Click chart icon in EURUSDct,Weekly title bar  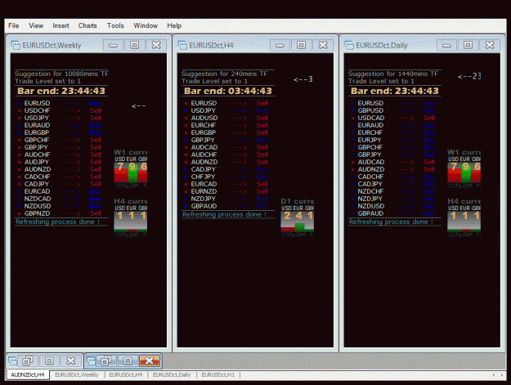tap(16, 45)
